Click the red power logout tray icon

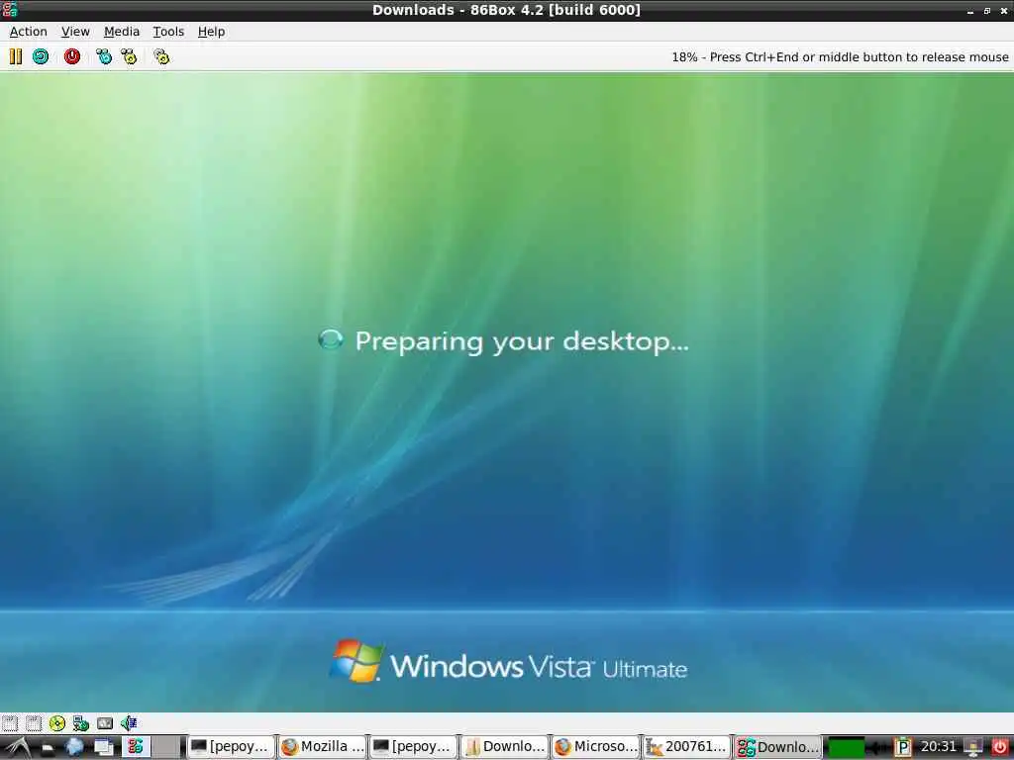1000,748
